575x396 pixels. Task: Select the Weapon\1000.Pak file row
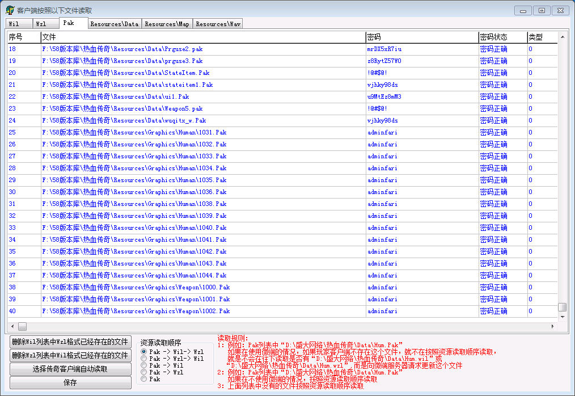[282, 288]
